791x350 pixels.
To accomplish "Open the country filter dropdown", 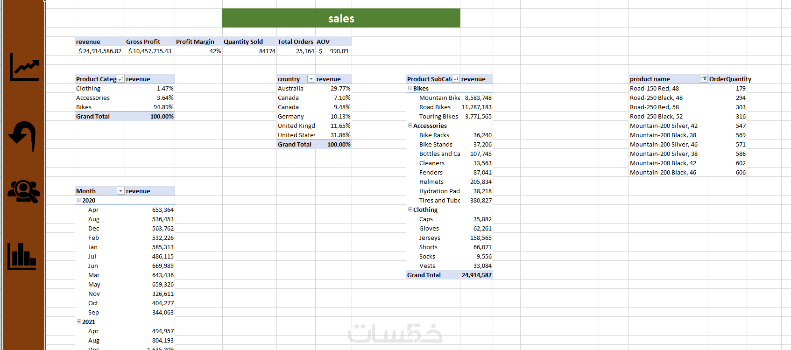I will coord(311,79).
